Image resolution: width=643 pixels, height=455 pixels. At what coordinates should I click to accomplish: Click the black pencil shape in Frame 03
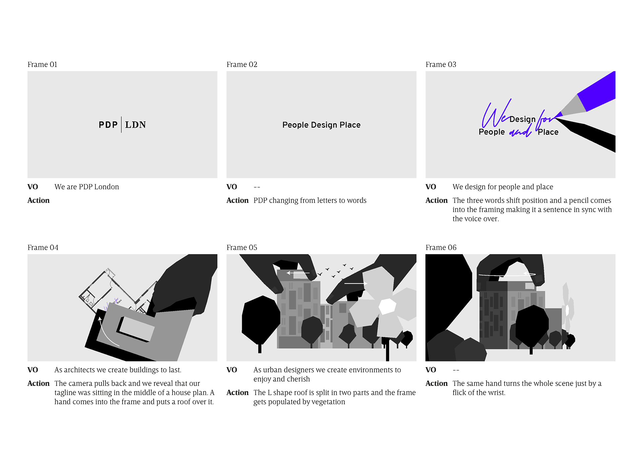tap(586, 135)
